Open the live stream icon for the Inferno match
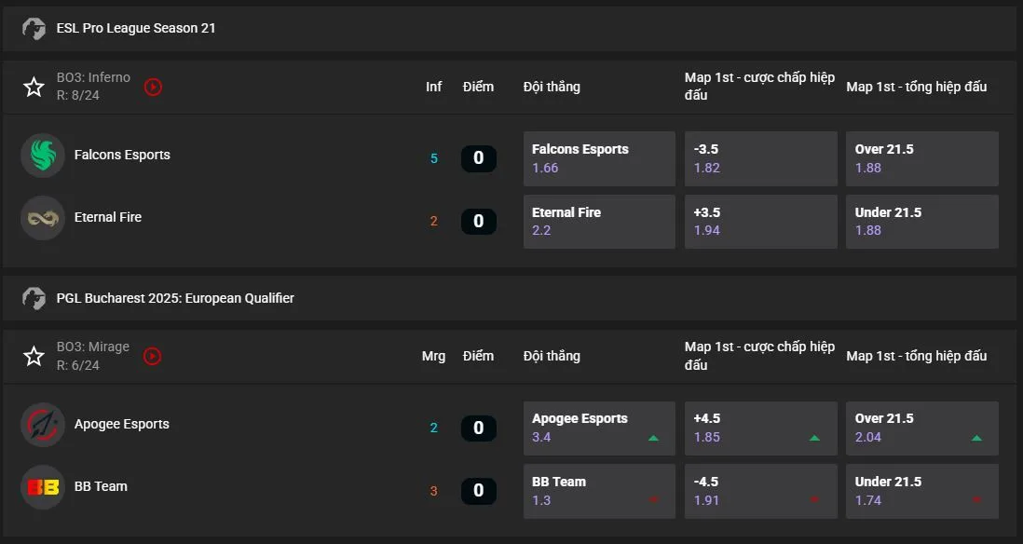The height and width of the screenshot is (544, 1023). tap(152, 87)
